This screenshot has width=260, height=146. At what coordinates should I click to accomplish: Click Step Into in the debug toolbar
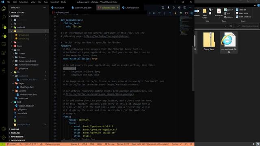tap(165, 13)
